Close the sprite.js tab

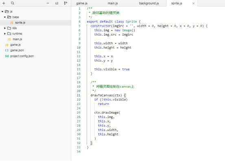193,3
